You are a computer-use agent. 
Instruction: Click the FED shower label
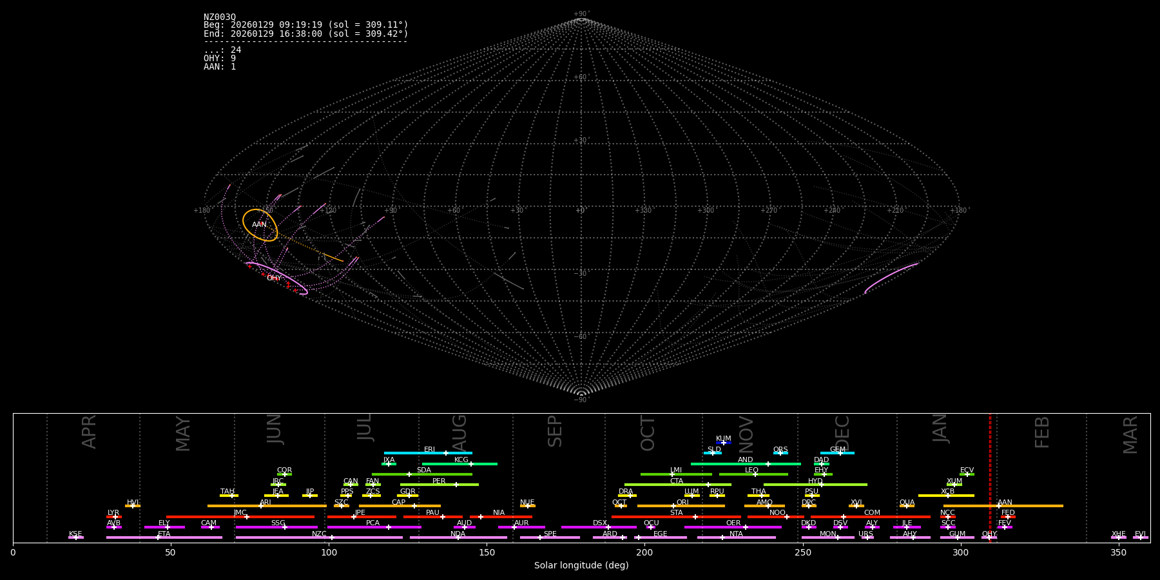[x=1008, y=513]
